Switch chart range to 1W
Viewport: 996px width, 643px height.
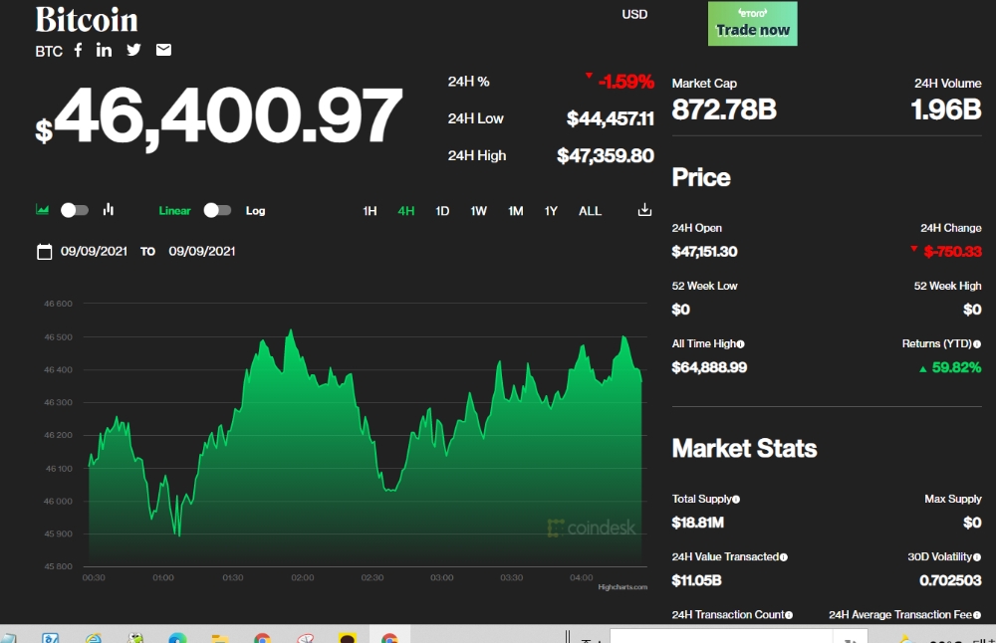[478, 211]
